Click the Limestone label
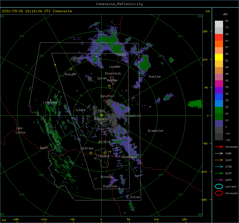 pos(50,102)
